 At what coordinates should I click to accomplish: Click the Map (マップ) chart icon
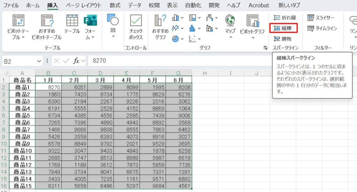coord(230,20)
